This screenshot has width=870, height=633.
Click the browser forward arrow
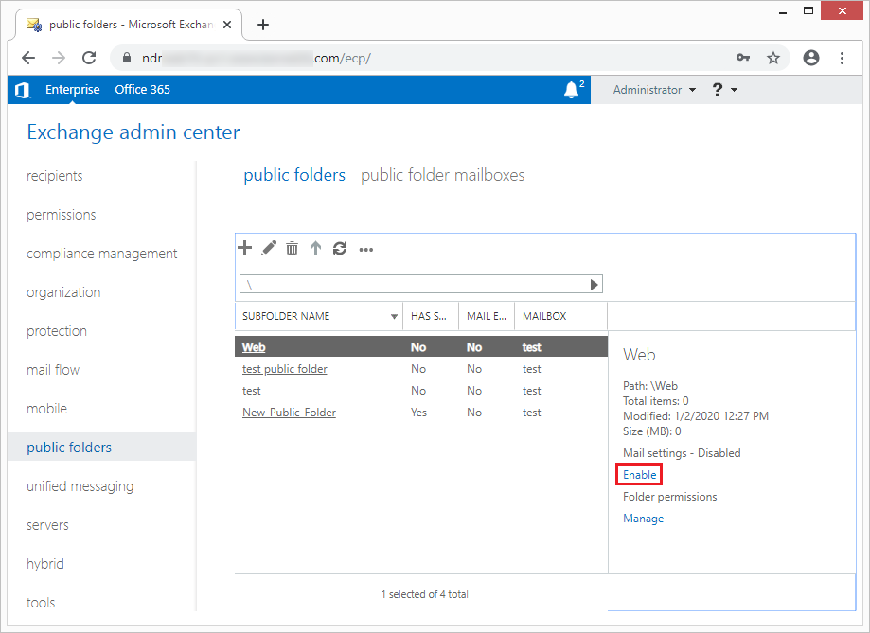coord(59,58)
